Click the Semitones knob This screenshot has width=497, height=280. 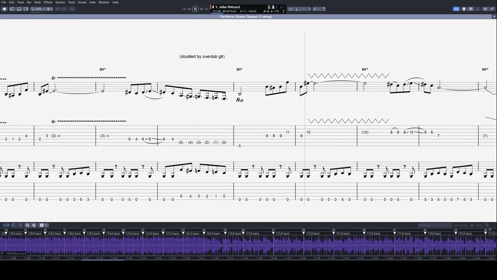[x=472, y=225]
